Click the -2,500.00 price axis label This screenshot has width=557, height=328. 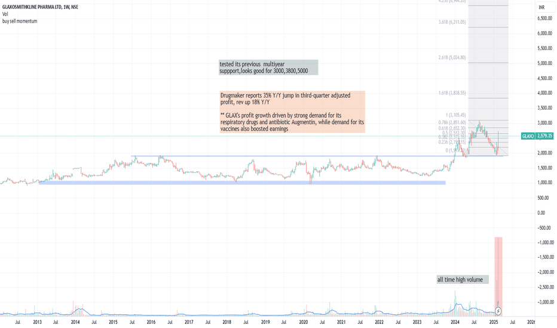click(x=545, y=287)
